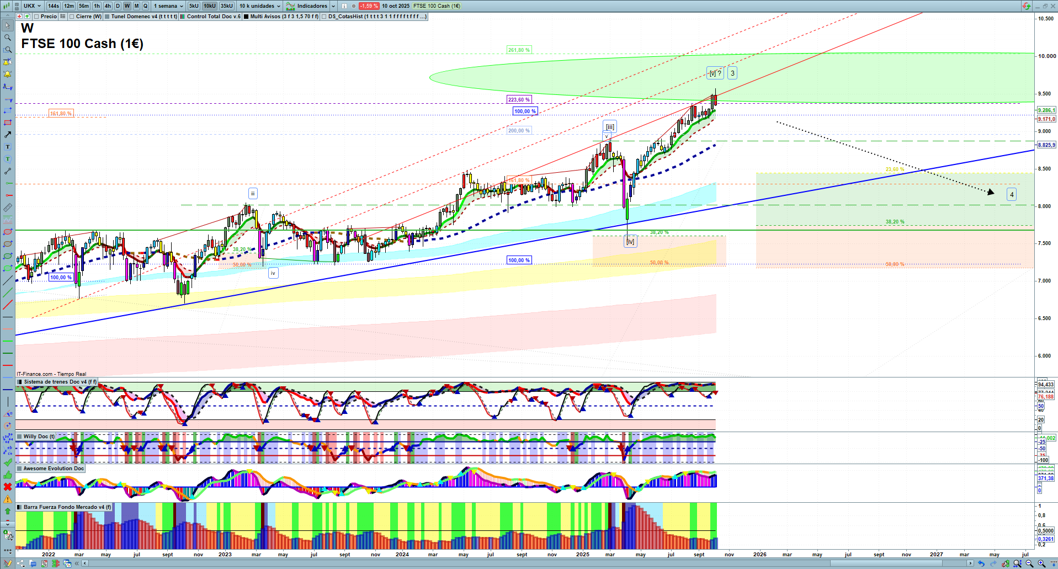Load 5kU historical units
This screenshot has height=569, width=1058.
click(x=194, y=6)
